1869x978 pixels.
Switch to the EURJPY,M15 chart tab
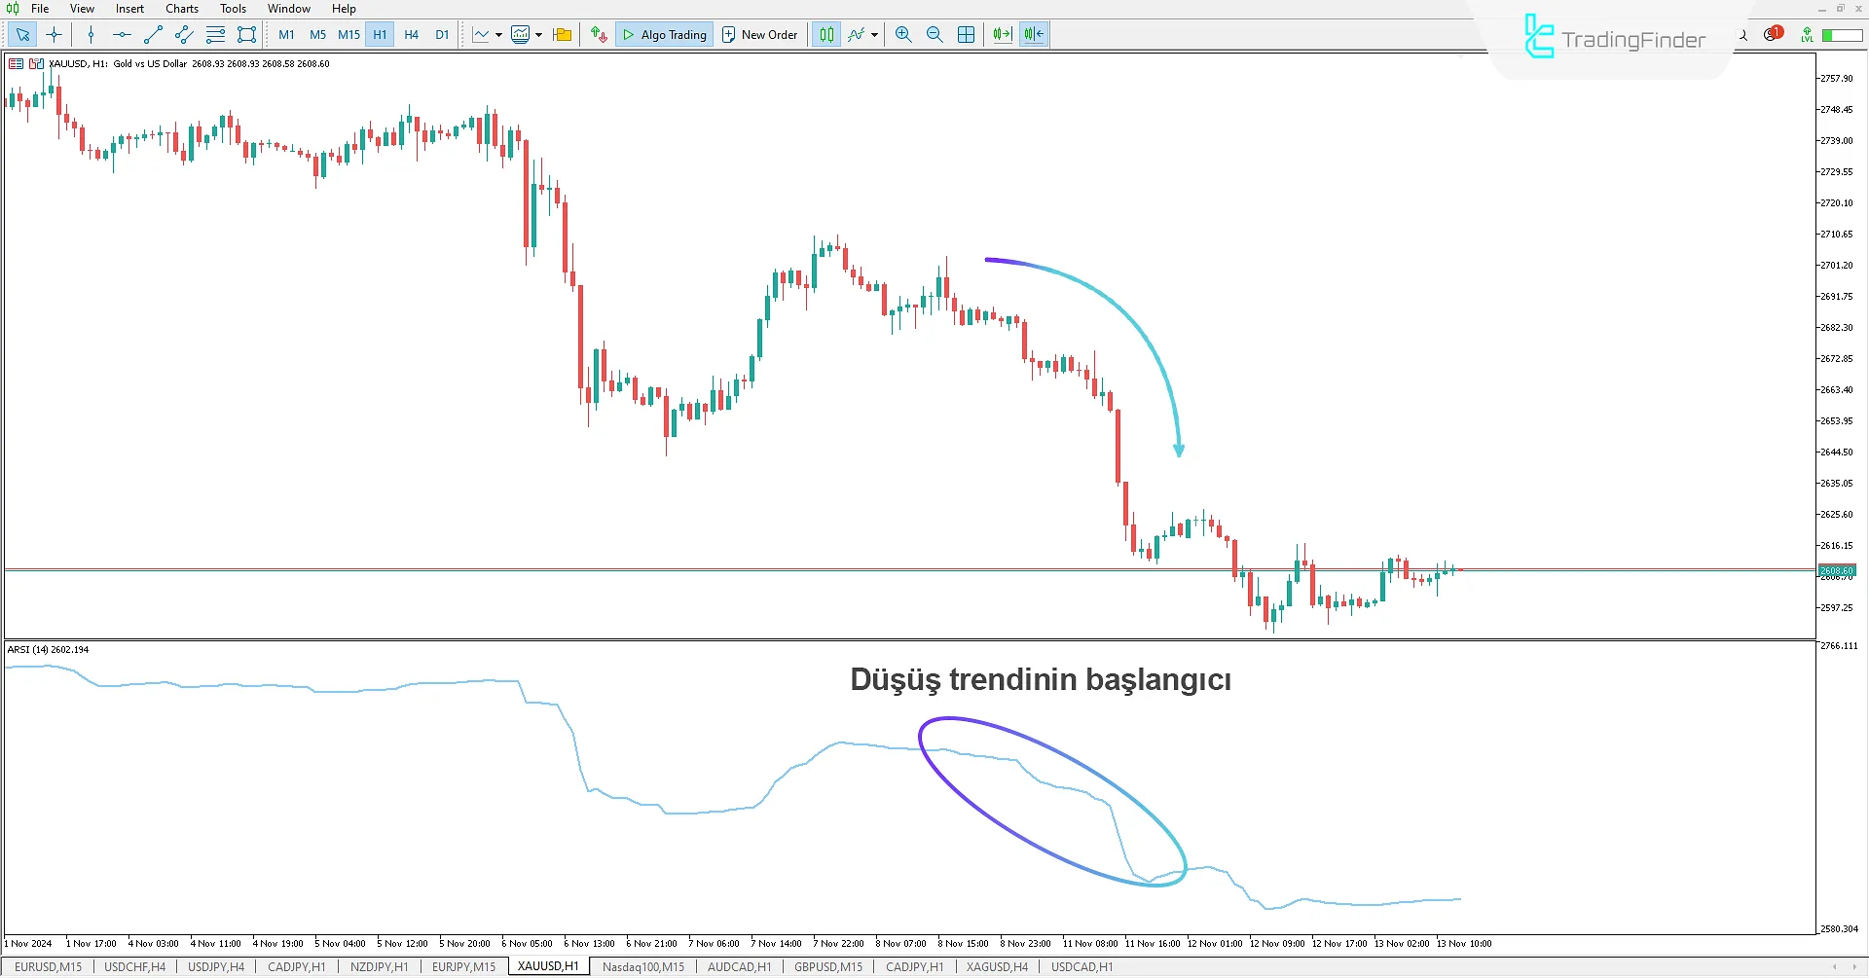coord(463,967)
